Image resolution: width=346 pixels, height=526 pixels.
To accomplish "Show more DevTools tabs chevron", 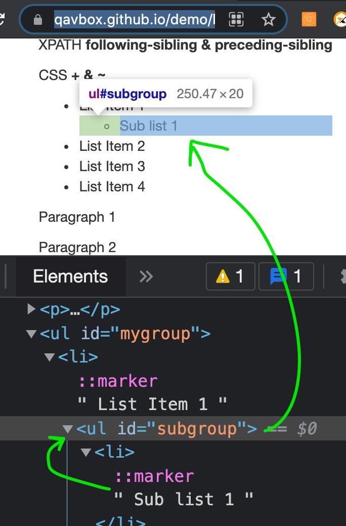I will (x=146, y=276).
